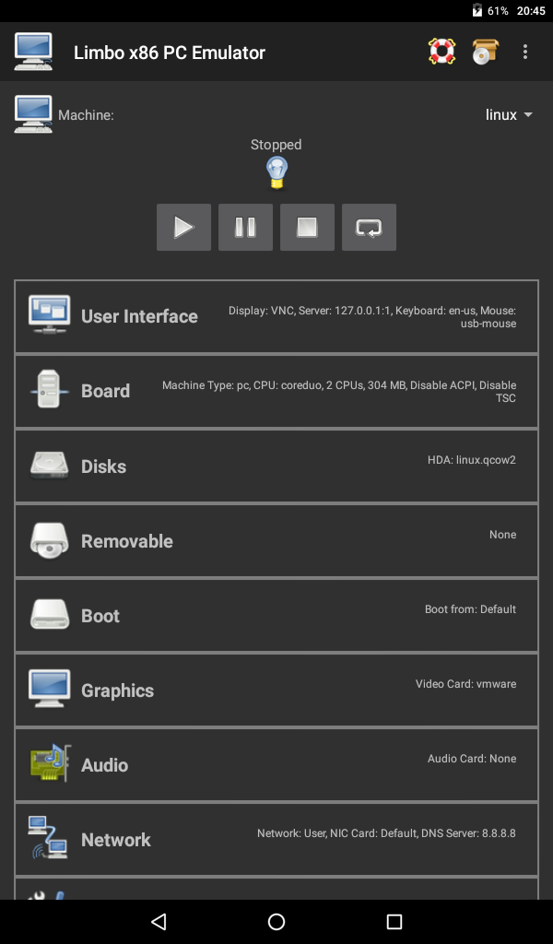Expand the Disks section
This screenshot has height=944, width=553.
pyautogui.click(x=276, y=466)
